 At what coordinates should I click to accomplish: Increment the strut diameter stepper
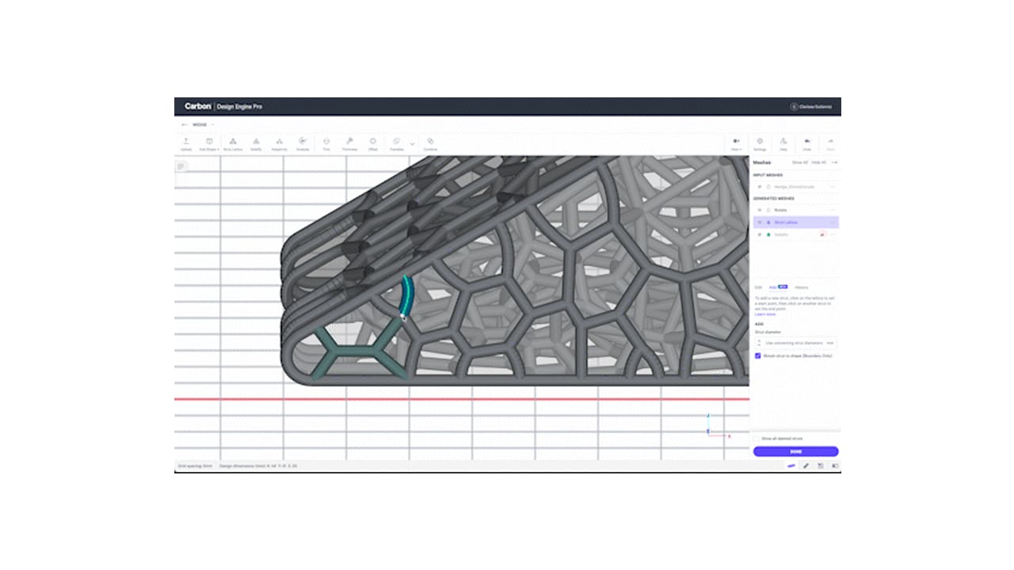[759, 340]
